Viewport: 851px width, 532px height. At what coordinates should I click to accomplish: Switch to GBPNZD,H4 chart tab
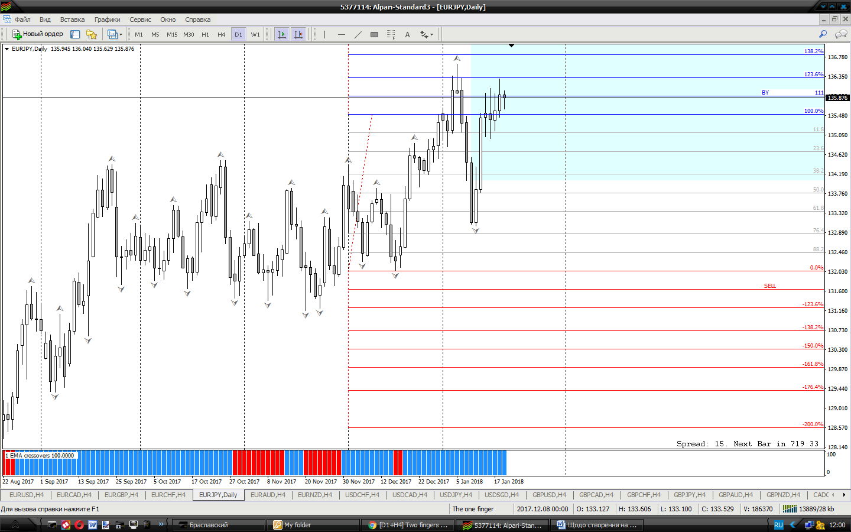click(x=783, y=495)
